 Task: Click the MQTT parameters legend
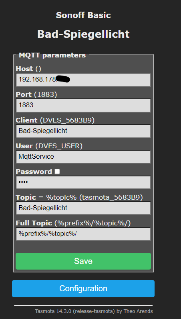pyautogui.click(x=52, y=55)
